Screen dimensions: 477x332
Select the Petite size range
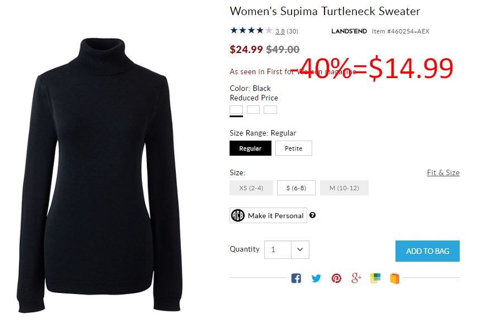(294, 148)
